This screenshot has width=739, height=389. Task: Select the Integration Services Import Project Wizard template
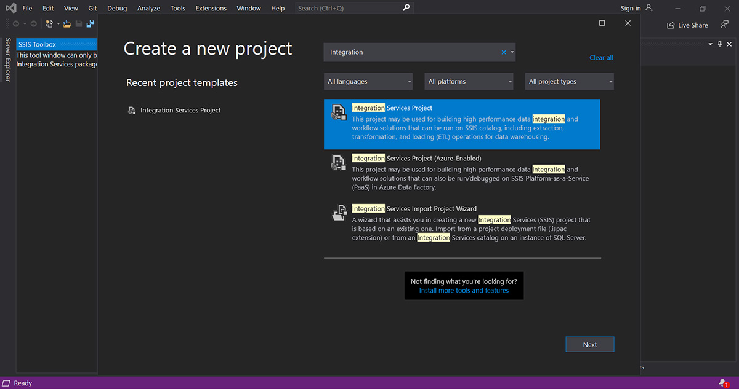click(462, 225)
